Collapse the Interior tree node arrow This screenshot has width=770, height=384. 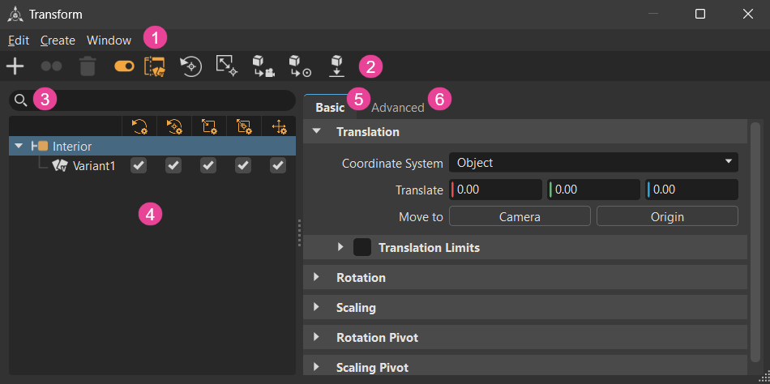tap(19, 146)
